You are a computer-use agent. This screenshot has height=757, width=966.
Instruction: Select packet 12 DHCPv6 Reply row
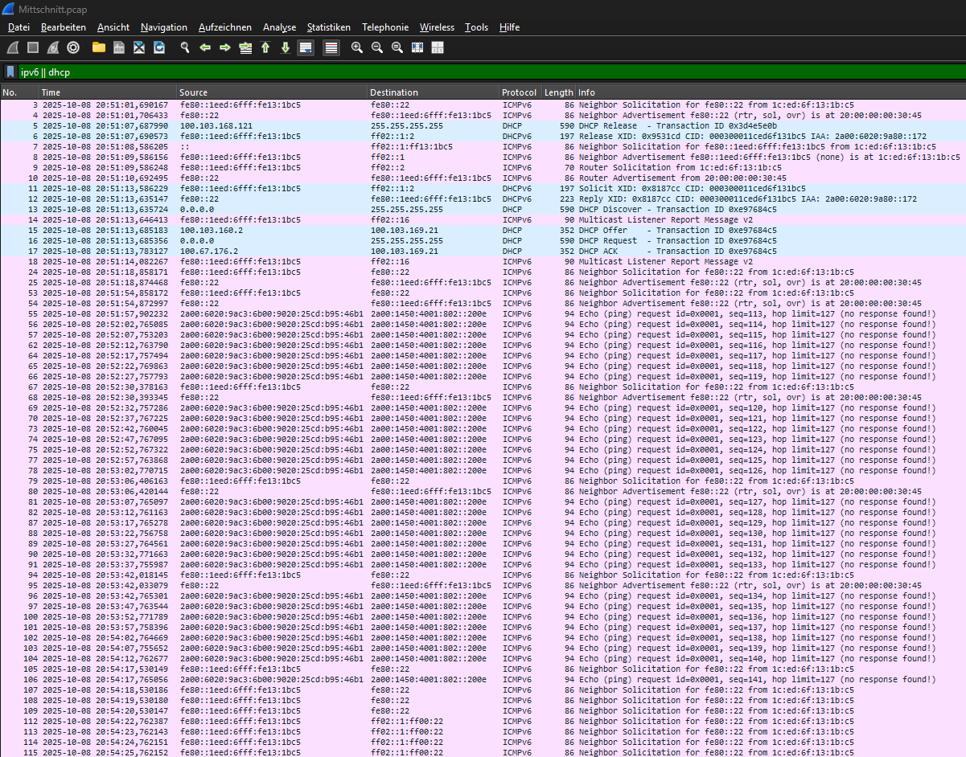pyautogui.click(x=483, y=199)
